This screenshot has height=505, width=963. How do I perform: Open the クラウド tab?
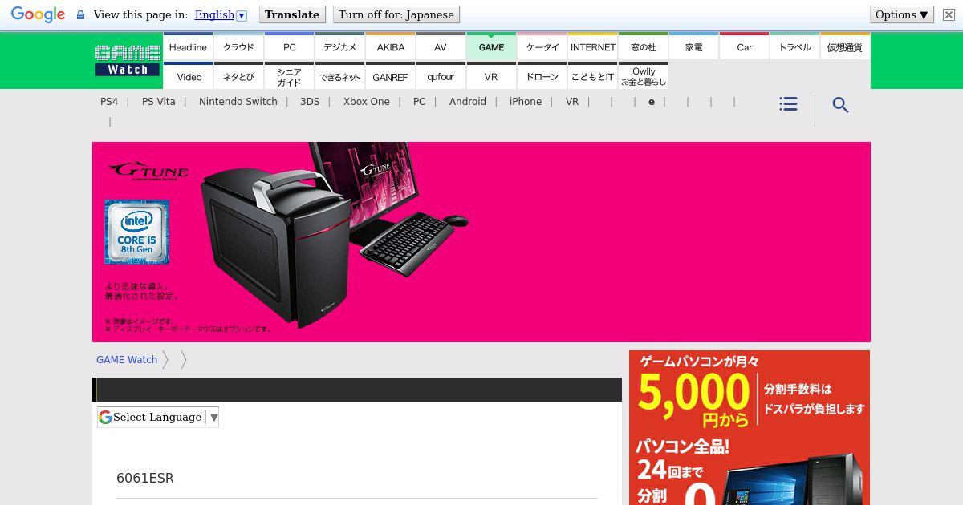[x=238, y=47]
